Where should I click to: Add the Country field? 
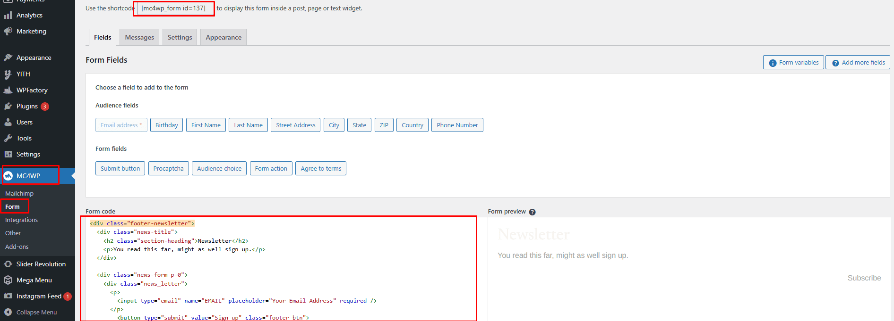[x=413, y=125]
